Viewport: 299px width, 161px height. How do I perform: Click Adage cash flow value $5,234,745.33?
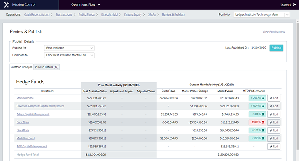coord(169,114)
